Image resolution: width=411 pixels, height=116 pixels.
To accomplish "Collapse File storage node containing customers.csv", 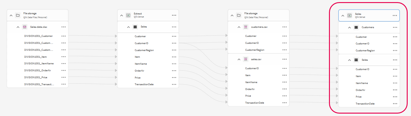I will [x=232, y=15].
